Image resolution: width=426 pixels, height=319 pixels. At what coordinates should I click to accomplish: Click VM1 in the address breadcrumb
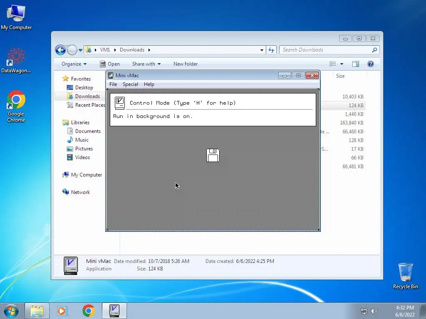pos(105,50)
